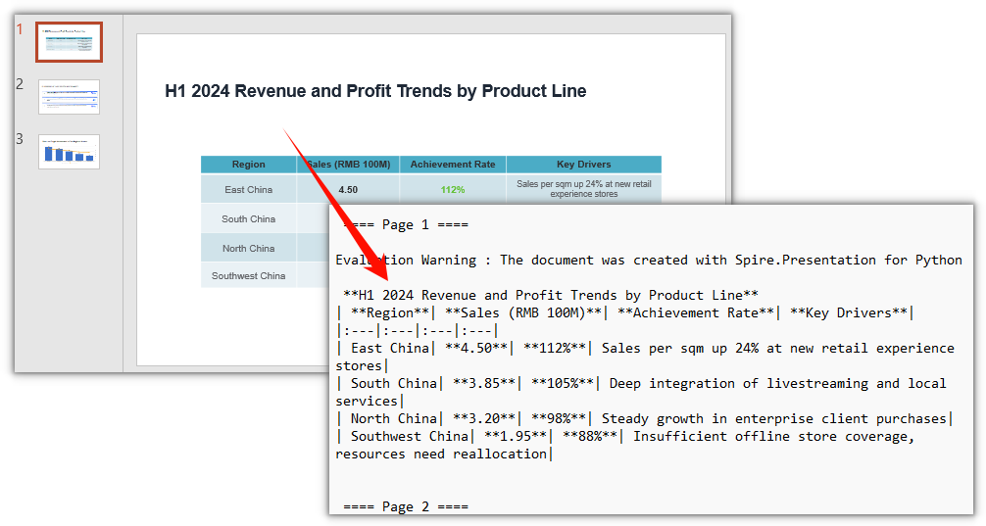Select slide 1 thumbnail
Image resolution: width=986 pixels, height=526 pixels.
70,42
